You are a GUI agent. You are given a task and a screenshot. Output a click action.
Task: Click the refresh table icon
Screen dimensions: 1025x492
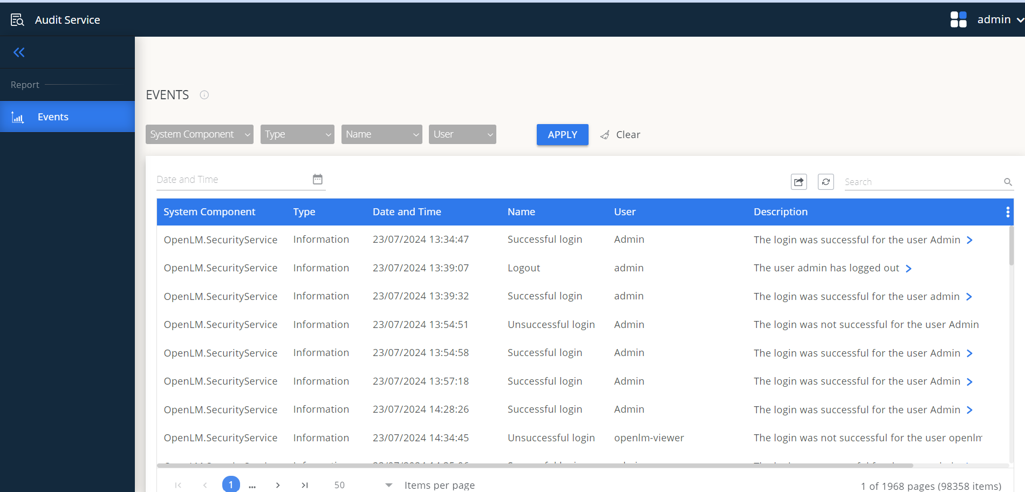coord(825,182)
